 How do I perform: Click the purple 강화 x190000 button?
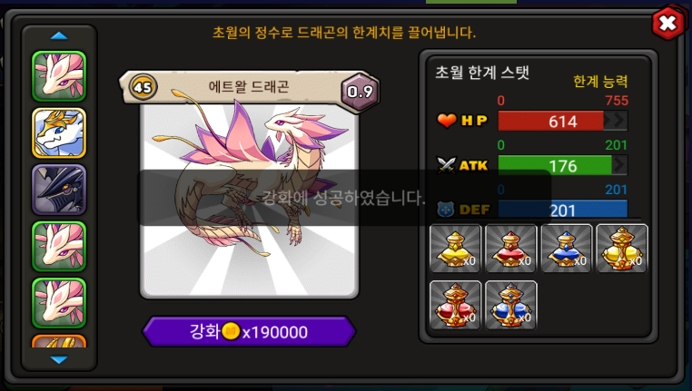(x=249, y=331)
